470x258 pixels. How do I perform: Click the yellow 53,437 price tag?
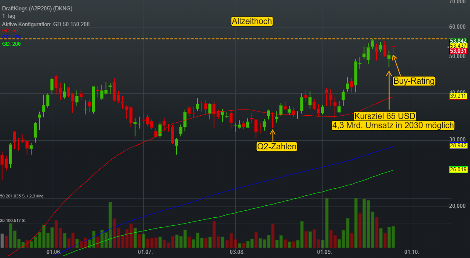pyautogui.click(x=458, y=46)
